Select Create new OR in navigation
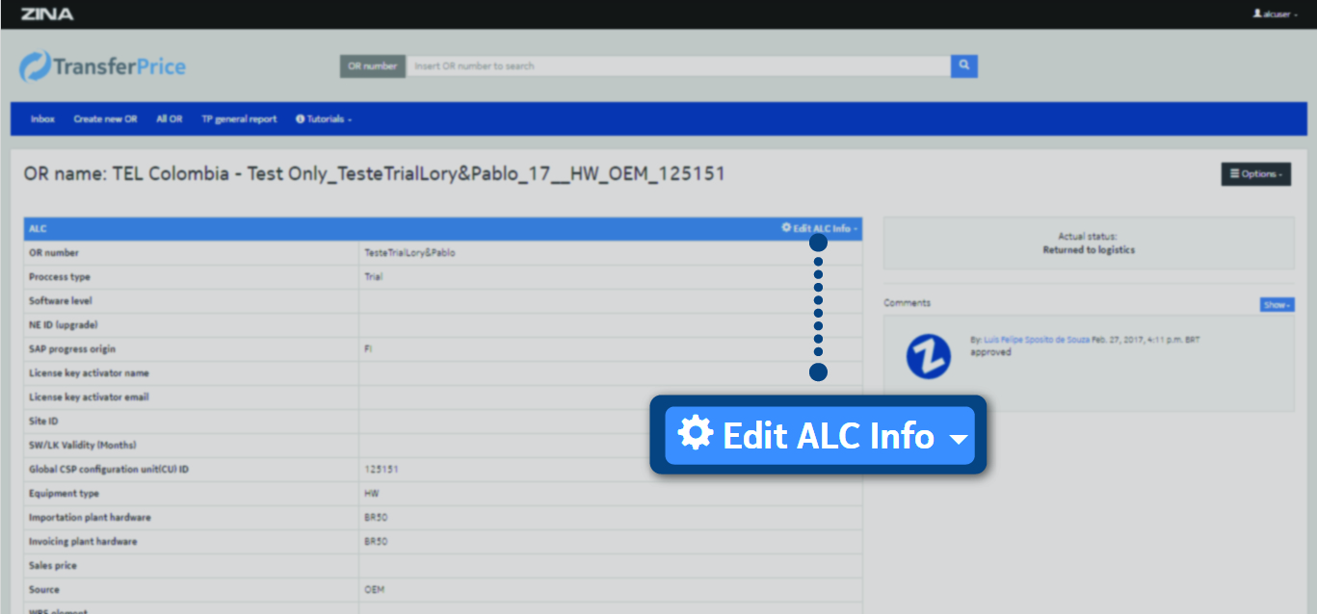The image size is (1317, 614). click(105, 119)
